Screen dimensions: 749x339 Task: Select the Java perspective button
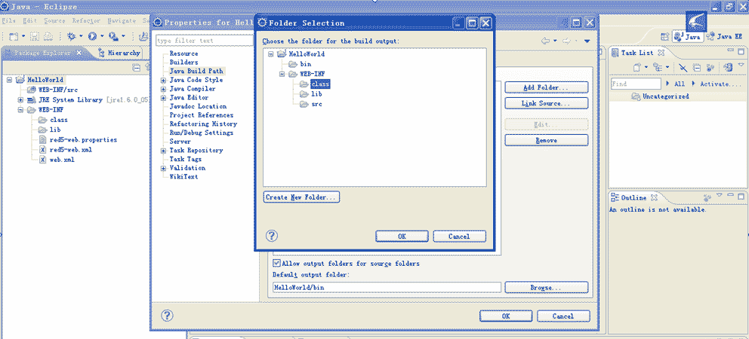click(x=687, y=36)
